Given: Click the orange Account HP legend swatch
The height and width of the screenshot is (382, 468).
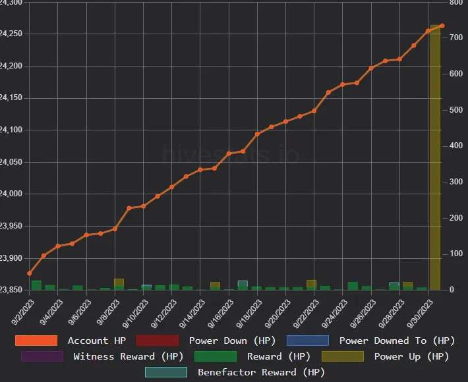Looking at the screenshot, I should coord(36,341).
